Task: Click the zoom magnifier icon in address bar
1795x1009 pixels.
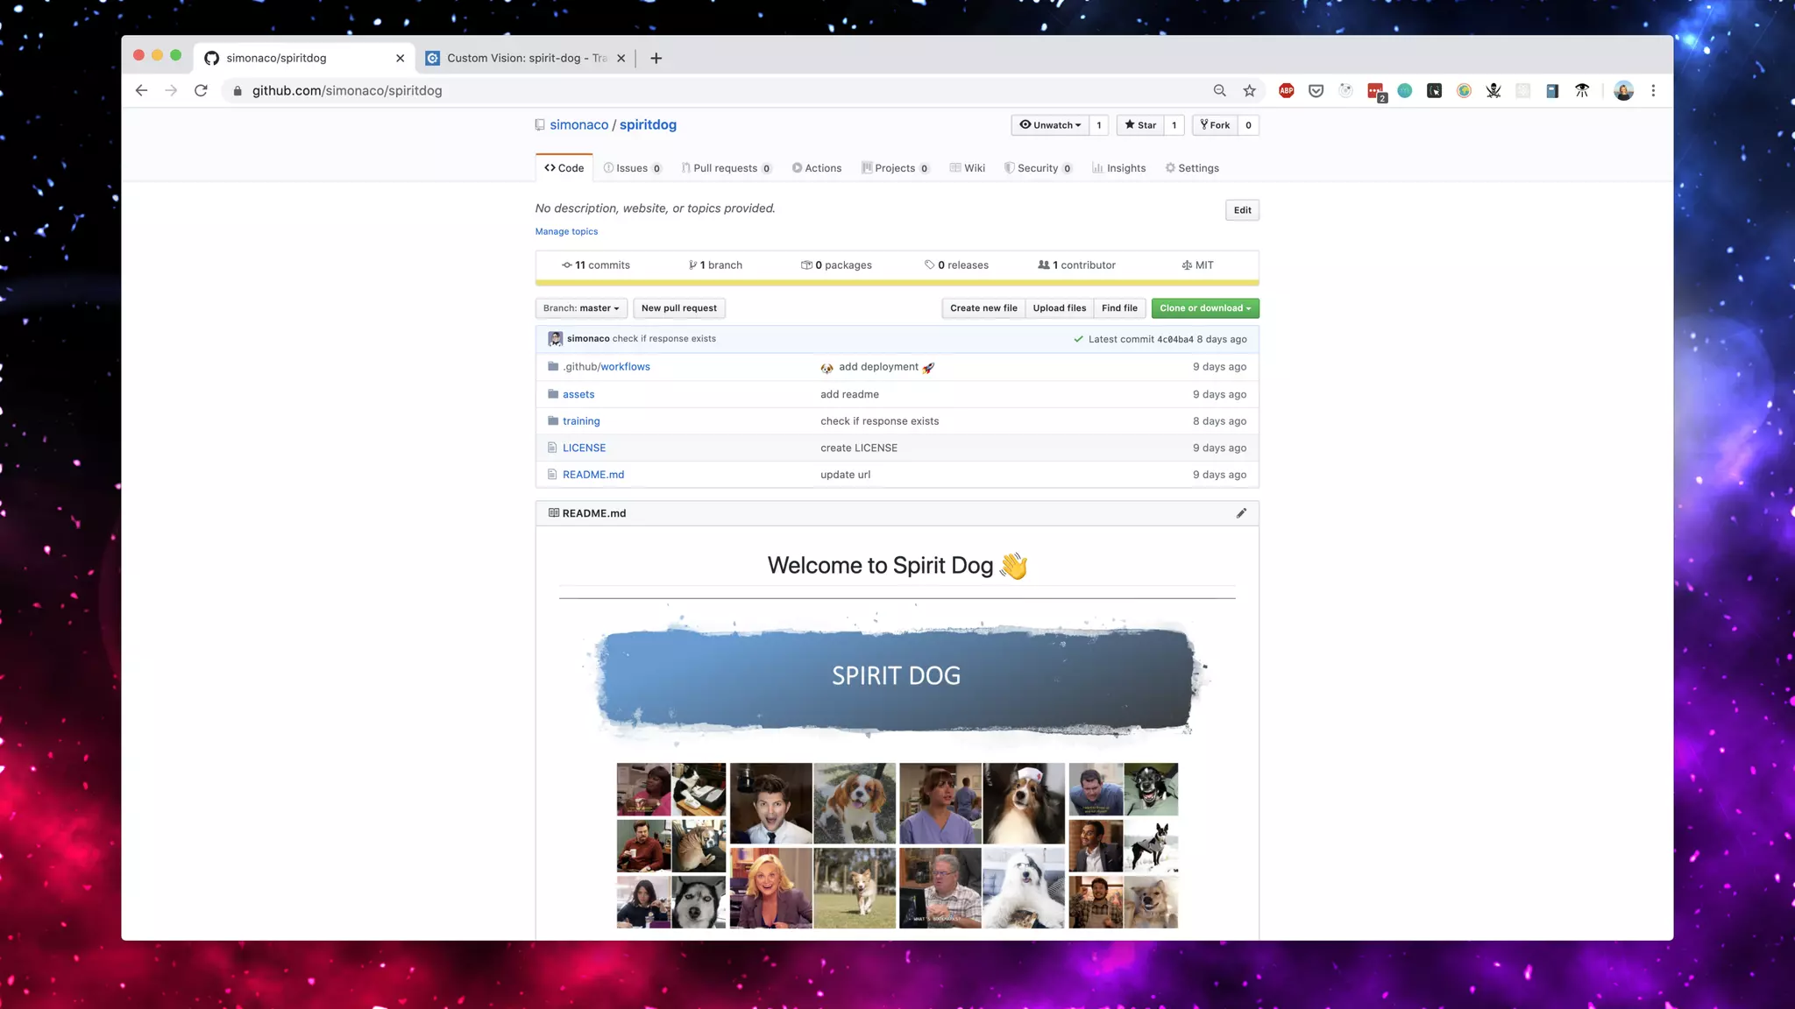Action: [x=1219, y=90]
